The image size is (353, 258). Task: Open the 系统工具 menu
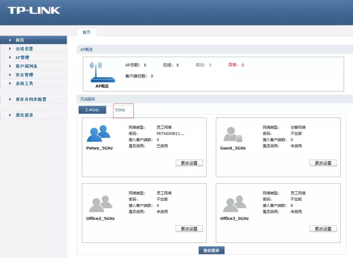33,84
